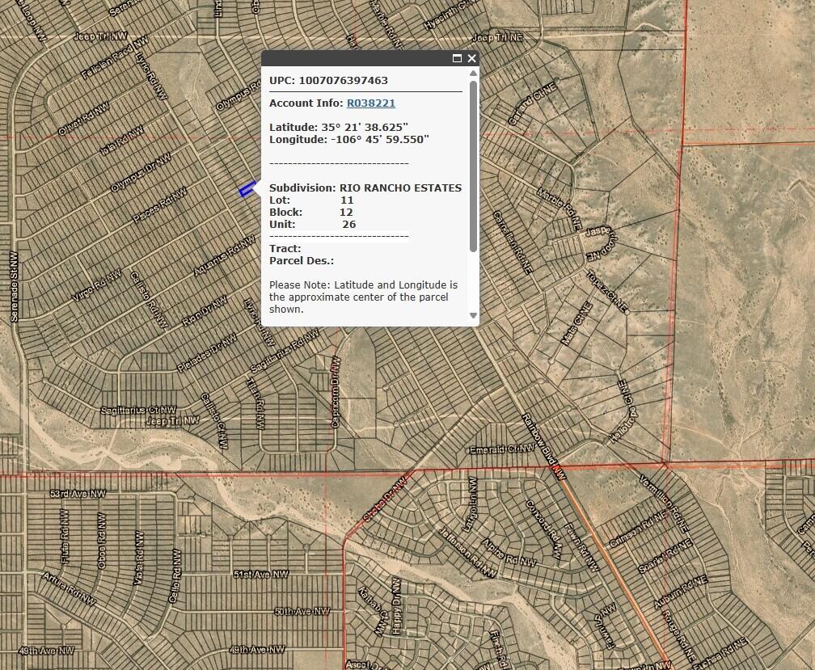Click the 53rd Ave NW map label
Viewport: 815px width, 670px height.
click(78, 494)
